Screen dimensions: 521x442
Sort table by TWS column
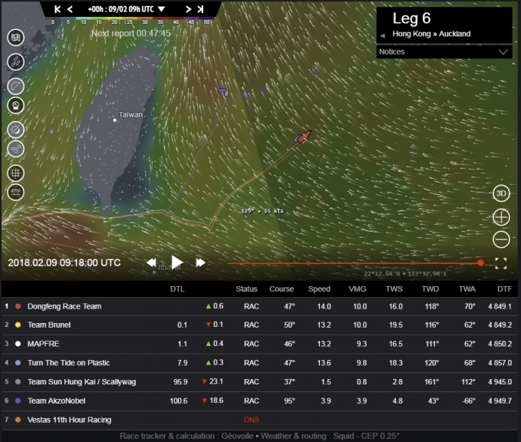pyautogui.click(x=394, y=289)
